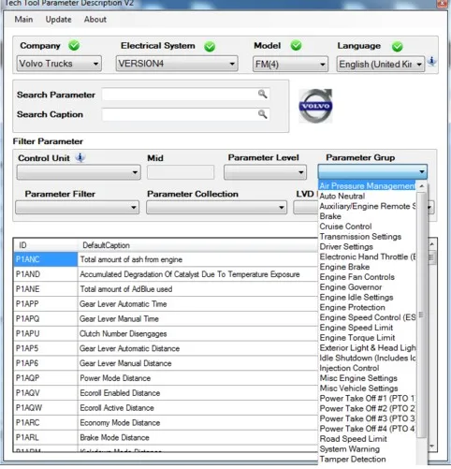Viewport: 451px width, 469px height.
Task: Expand the Parameter Level dropdown
Action: (265, 172)
